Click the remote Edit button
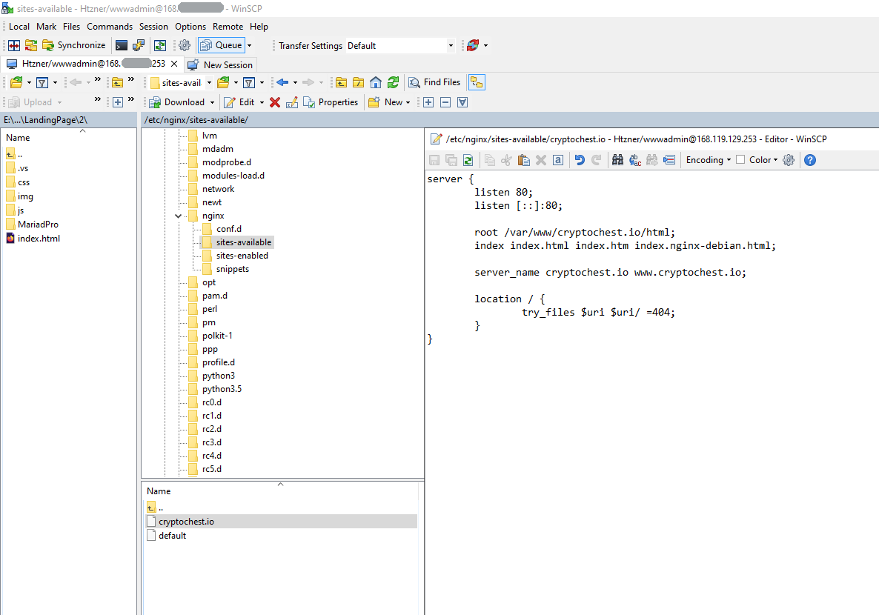The width and height of the screenshot is (879, 615). (239, 102)
